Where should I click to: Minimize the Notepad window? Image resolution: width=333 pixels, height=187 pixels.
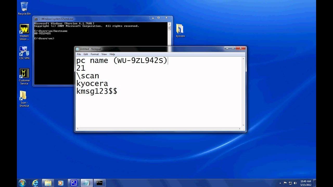click(x=228, y=48)
